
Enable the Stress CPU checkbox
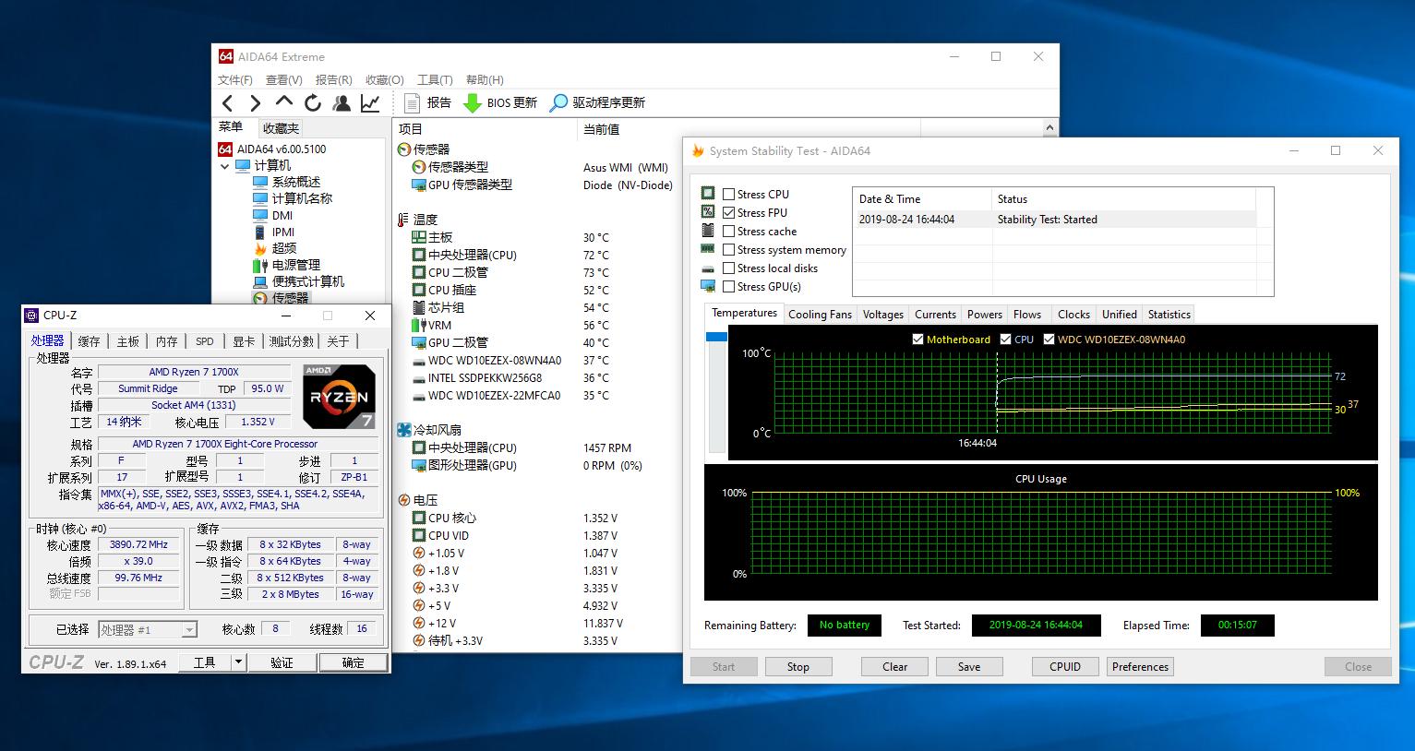[x=729, y=194]
